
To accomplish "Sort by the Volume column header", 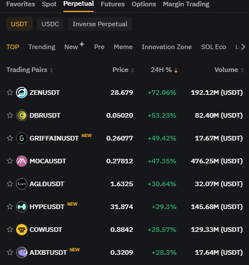I will coord(229,70).
